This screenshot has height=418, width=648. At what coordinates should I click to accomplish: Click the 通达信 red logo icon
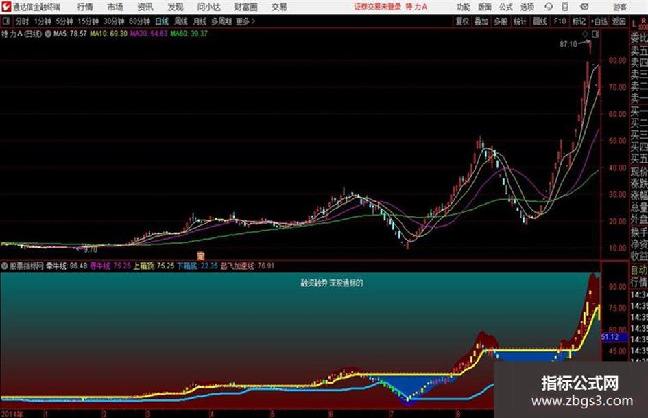tap(6, 7)
